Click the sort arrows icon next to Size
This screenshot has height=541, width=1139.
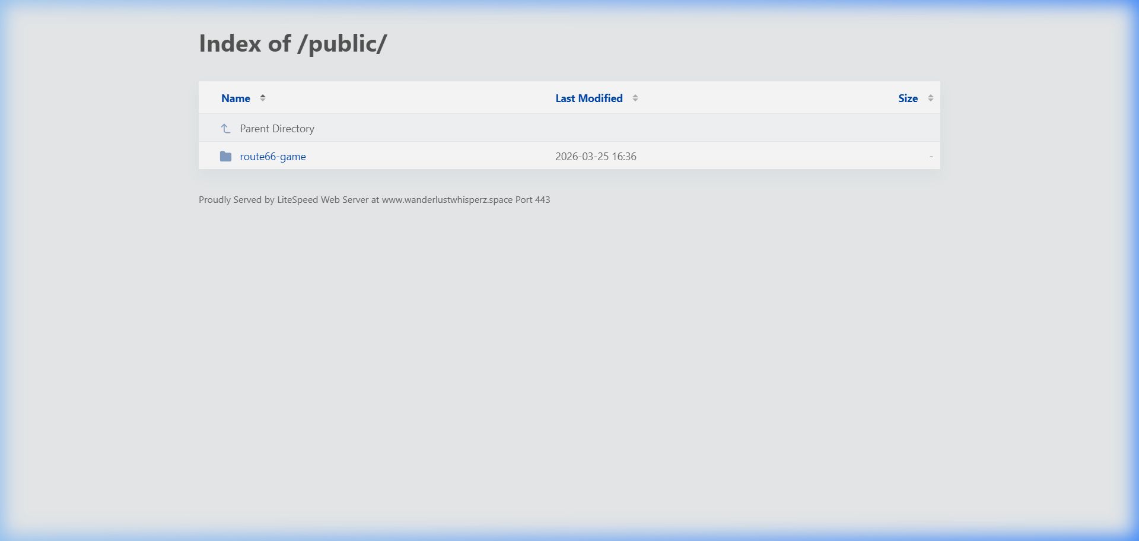pos(931,98)
